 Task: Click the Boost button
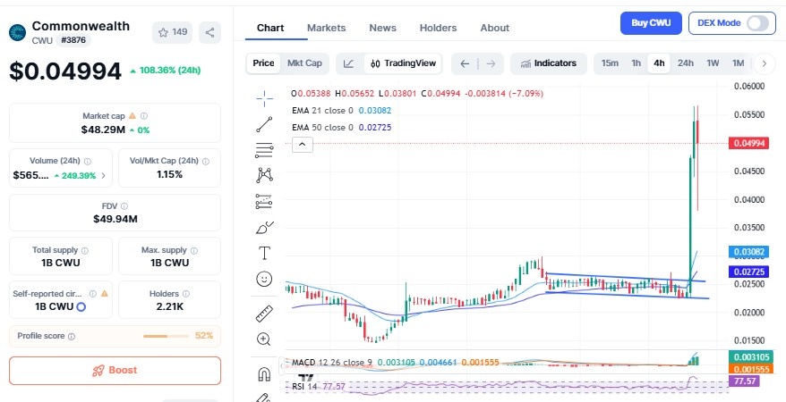click(x=115, y=371)
